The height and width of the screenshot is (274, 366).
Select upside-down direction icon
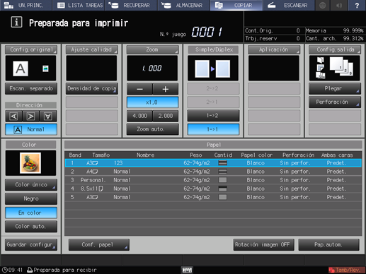tap(48, 116)
